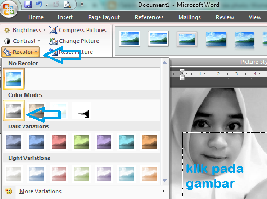Pick the green dark variation

pos(81,142)
